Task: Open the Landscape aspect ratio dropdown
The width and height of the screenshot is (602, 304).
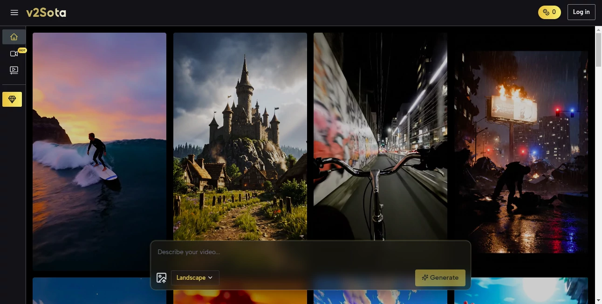Action: point(194,277)
